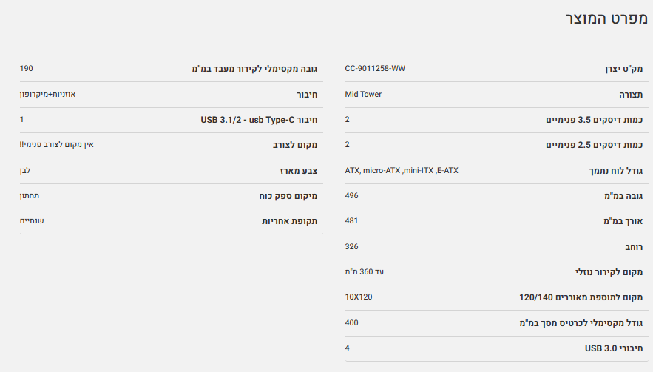Viewport: 653px width, 372px height.
Task: Click the "אוזניות+מיקרופון" connection value
Action: click(x=47, y=94)
